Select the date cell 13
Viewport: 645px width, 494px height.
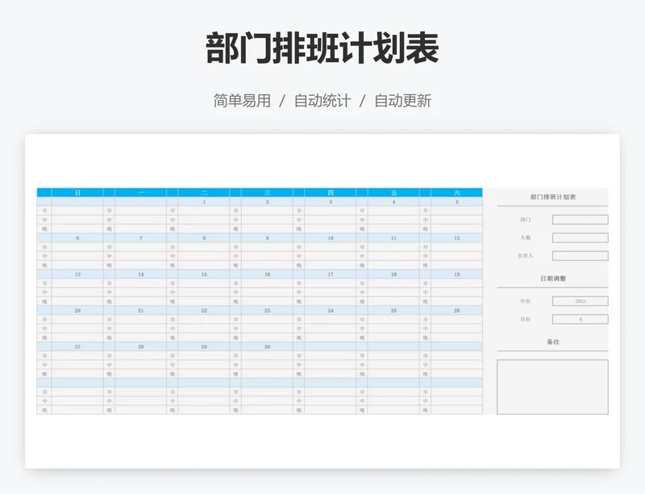(x=77, y=274)
